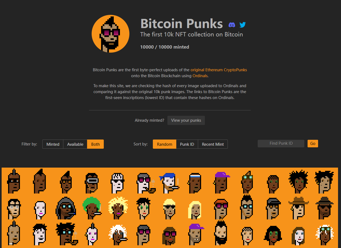This screenshot has width=341, height=248.
Task: Open the Discord icon link
Action: click(x=232, y=25)
